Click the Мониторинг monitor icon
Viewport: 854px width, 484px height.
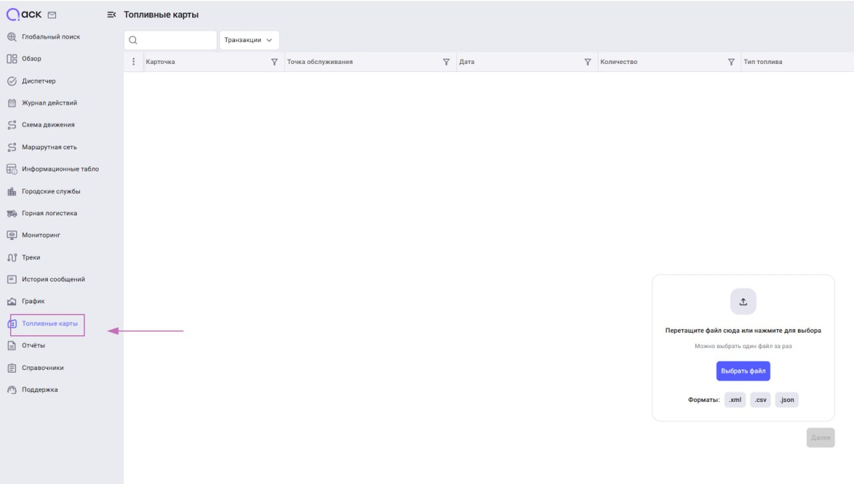click(11, 235)
